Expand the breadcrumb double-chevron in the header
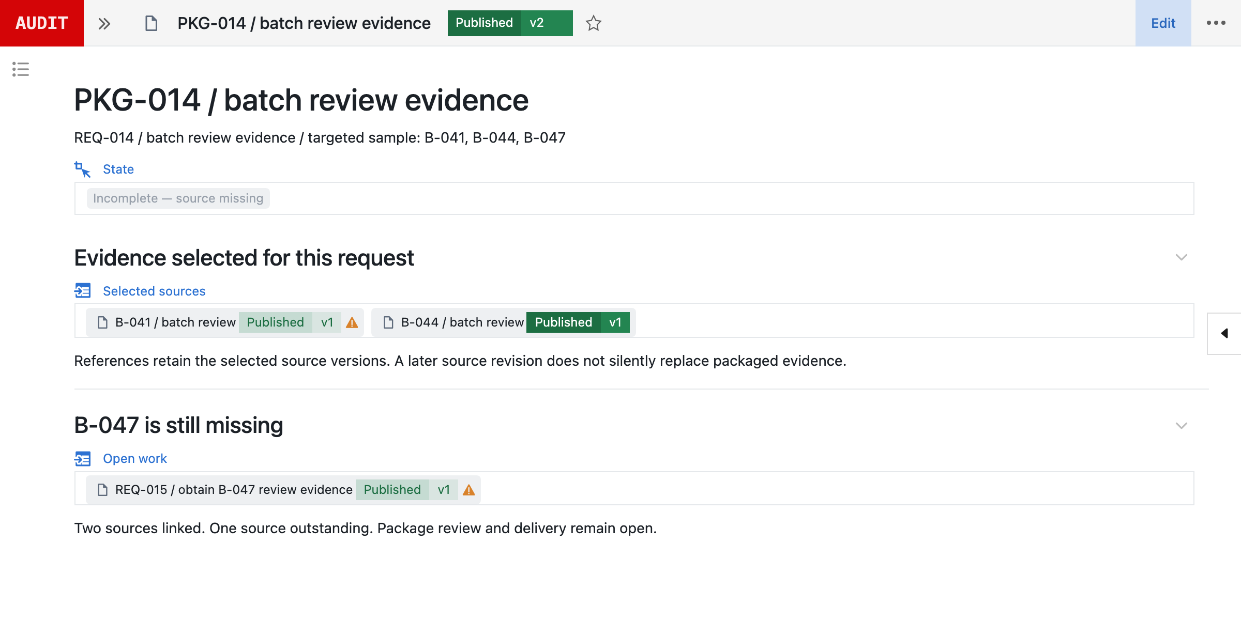The image size is (1241, 620). point(104,24)
